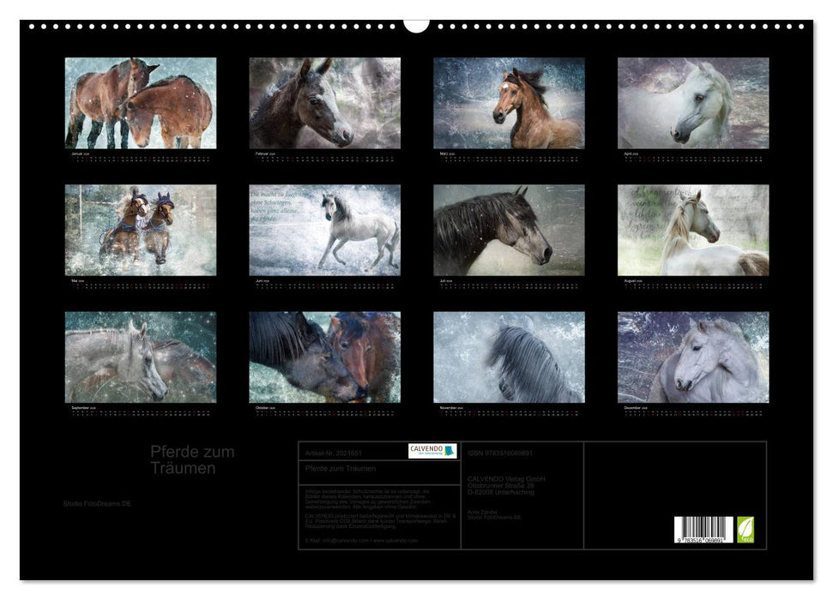The image size is (833, 600).
Task: Open the July black-maned horse thumbnail
Action: [x=509, y=230]
